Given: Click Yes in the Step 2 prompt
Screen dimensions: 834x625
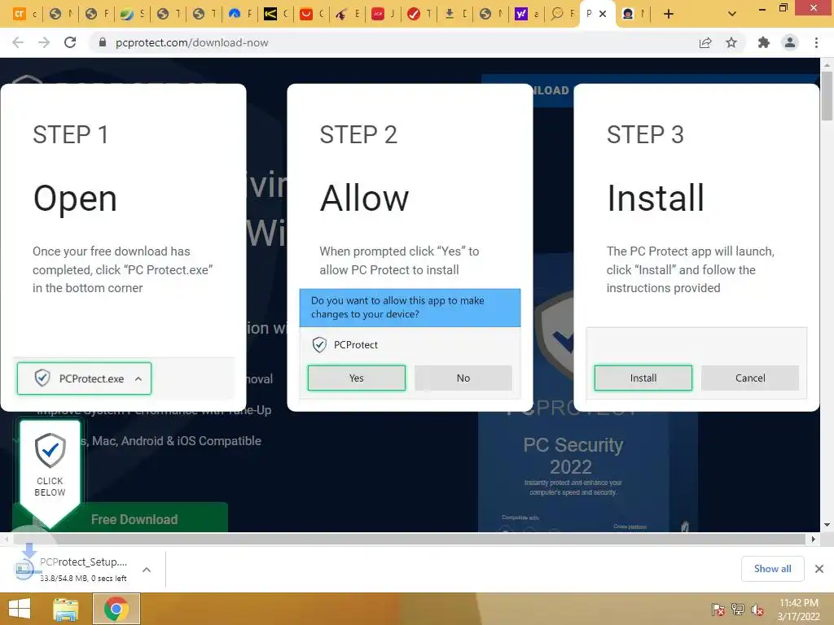Looking at the screenshot, I should (357, 378).
